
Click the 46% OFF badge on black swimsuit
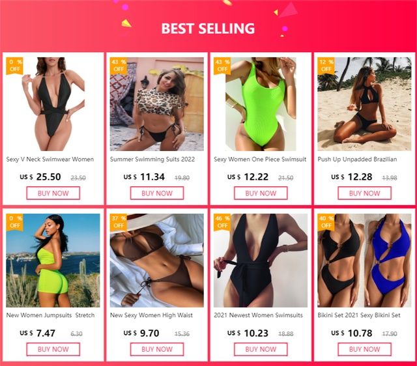tap(222, 222)
